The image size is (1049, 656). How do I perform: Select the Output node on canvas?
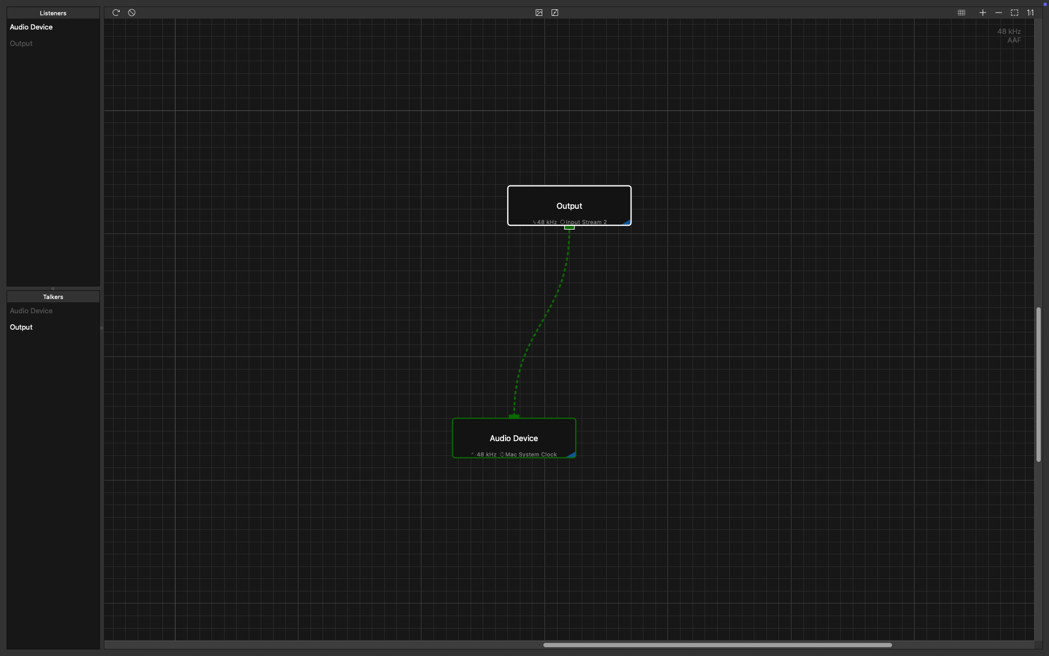coord(569,206)
